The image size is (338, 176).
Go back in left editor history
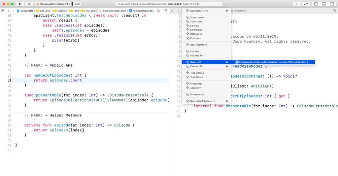(x=8, y=11)
